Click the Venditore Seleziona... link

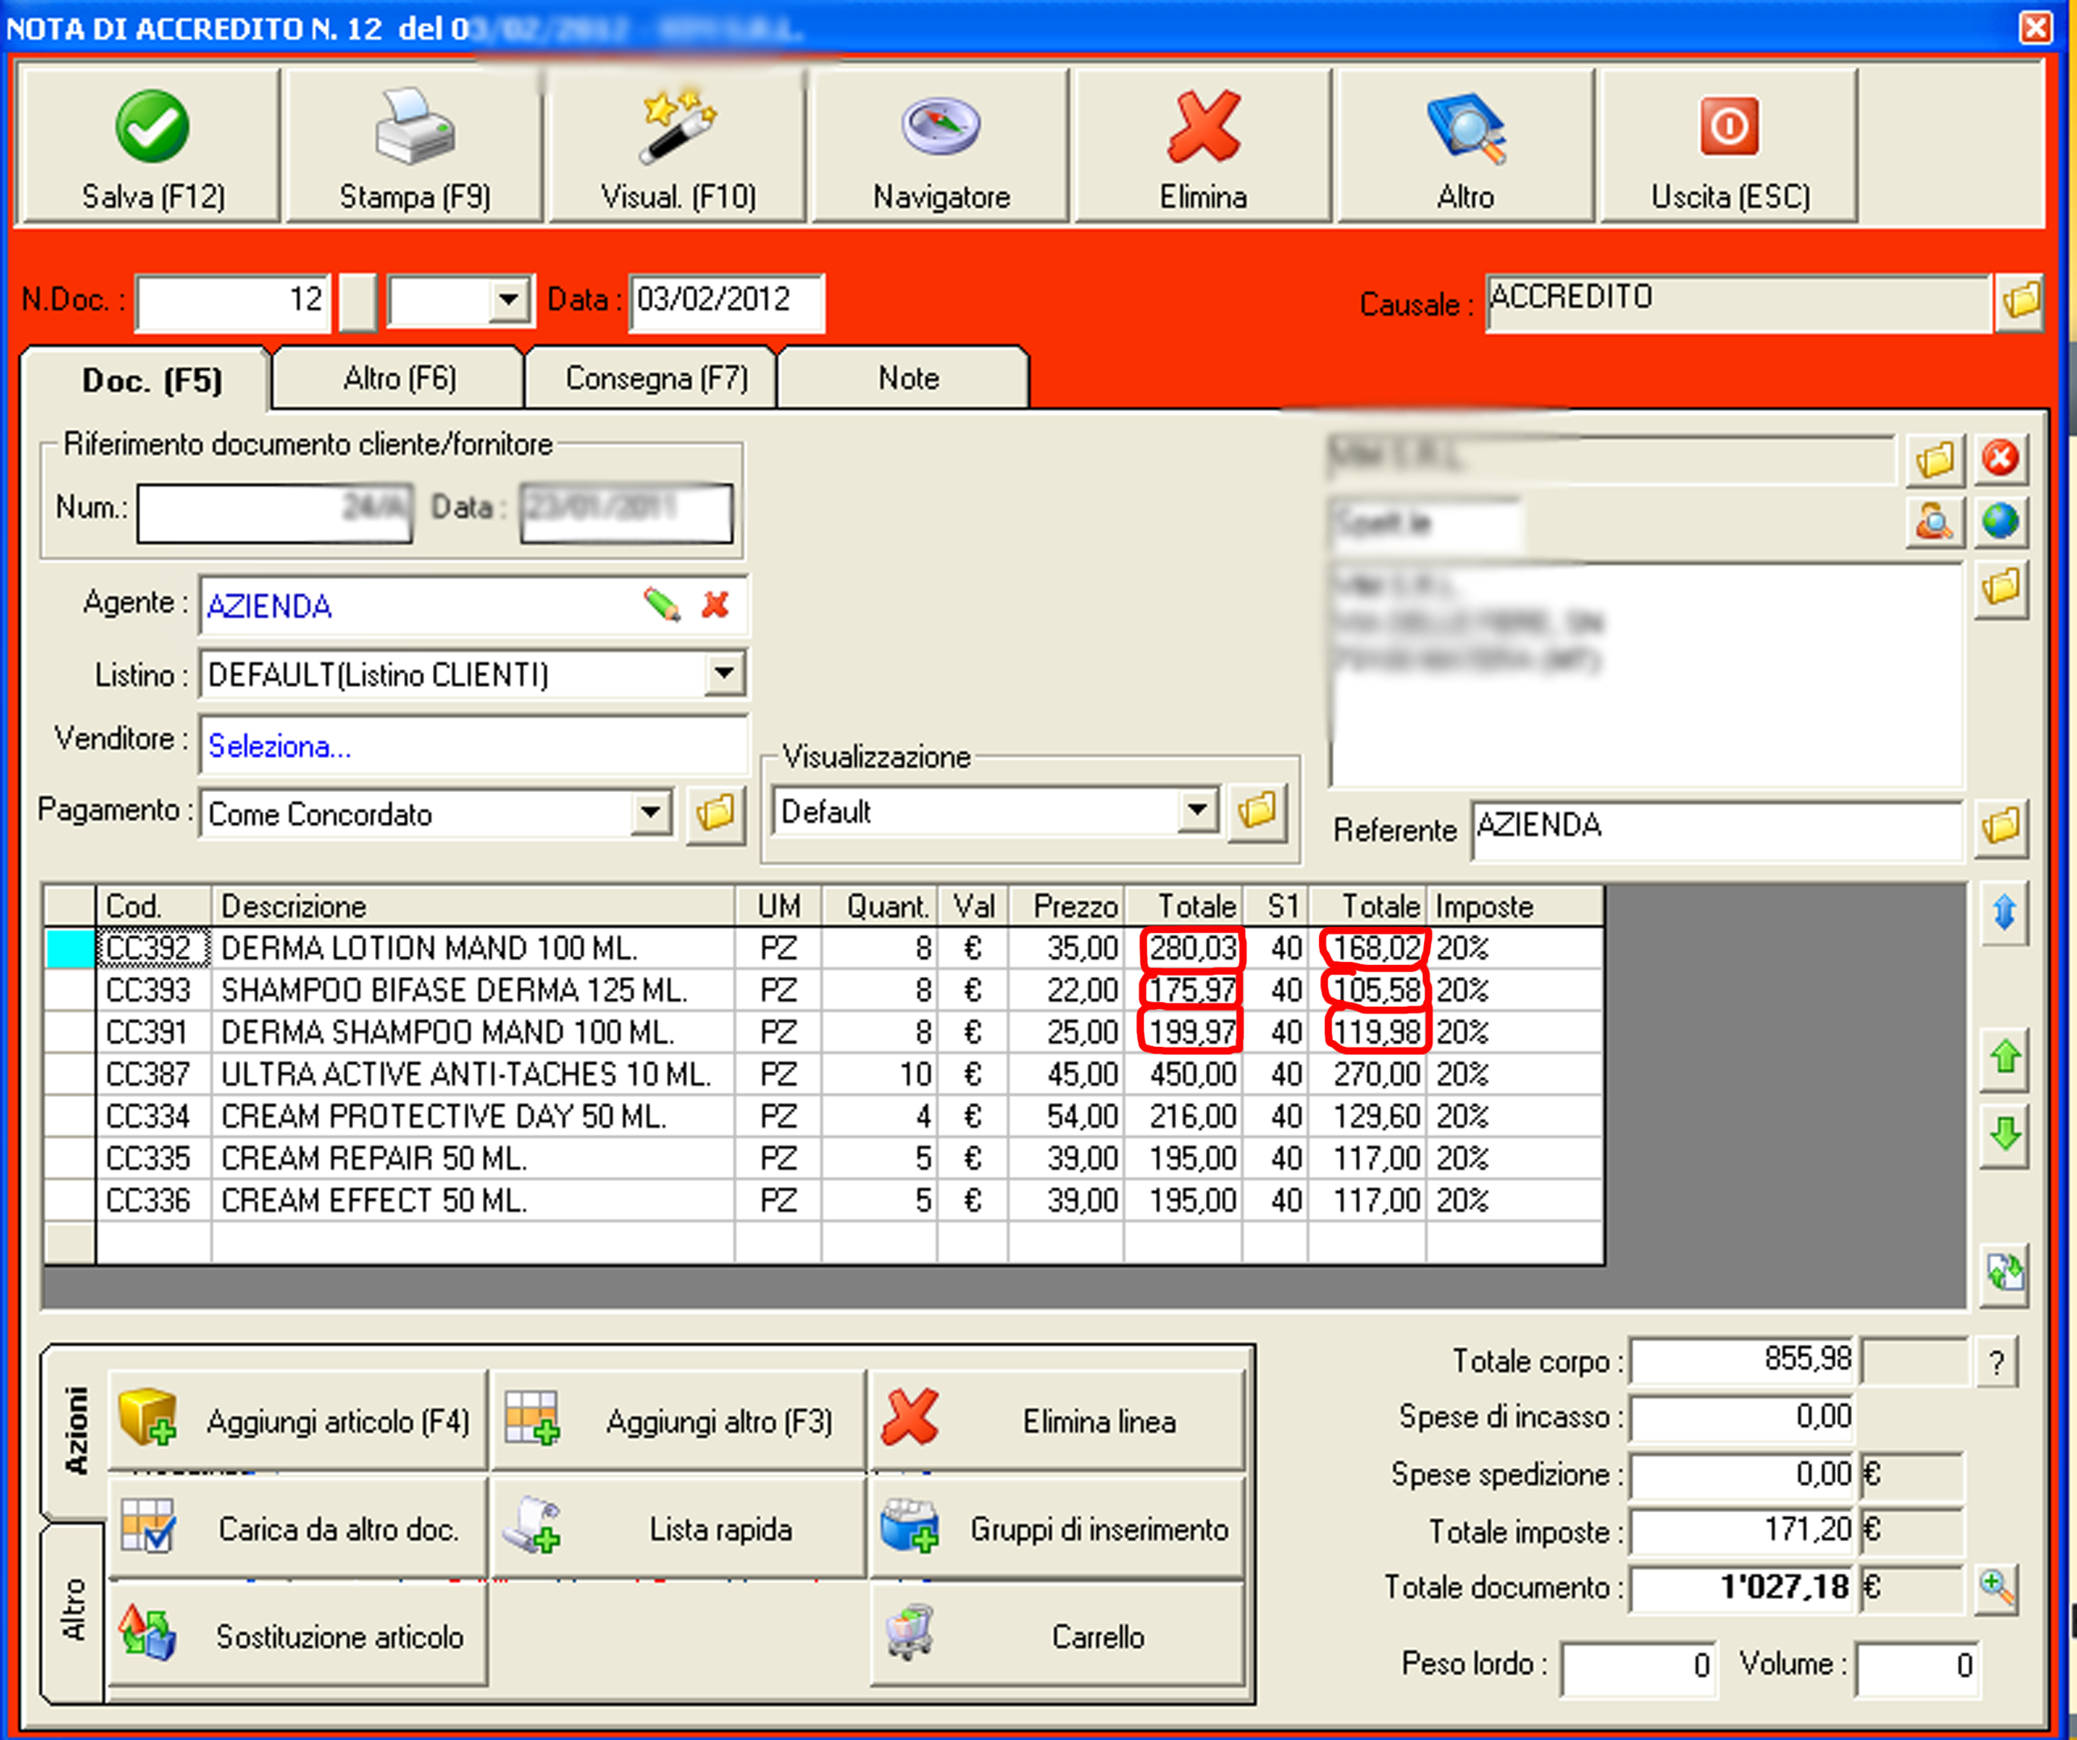tap(280, 746)
